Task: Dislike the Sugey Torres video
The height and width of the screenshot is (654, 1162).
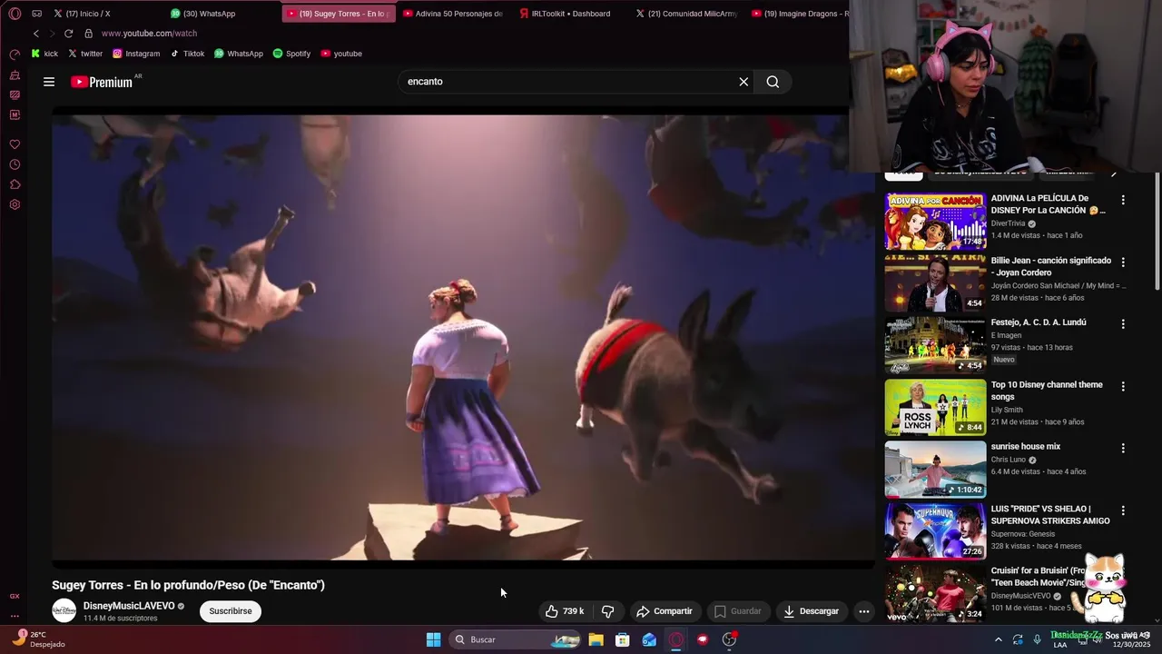Action: tap(608, 611)
